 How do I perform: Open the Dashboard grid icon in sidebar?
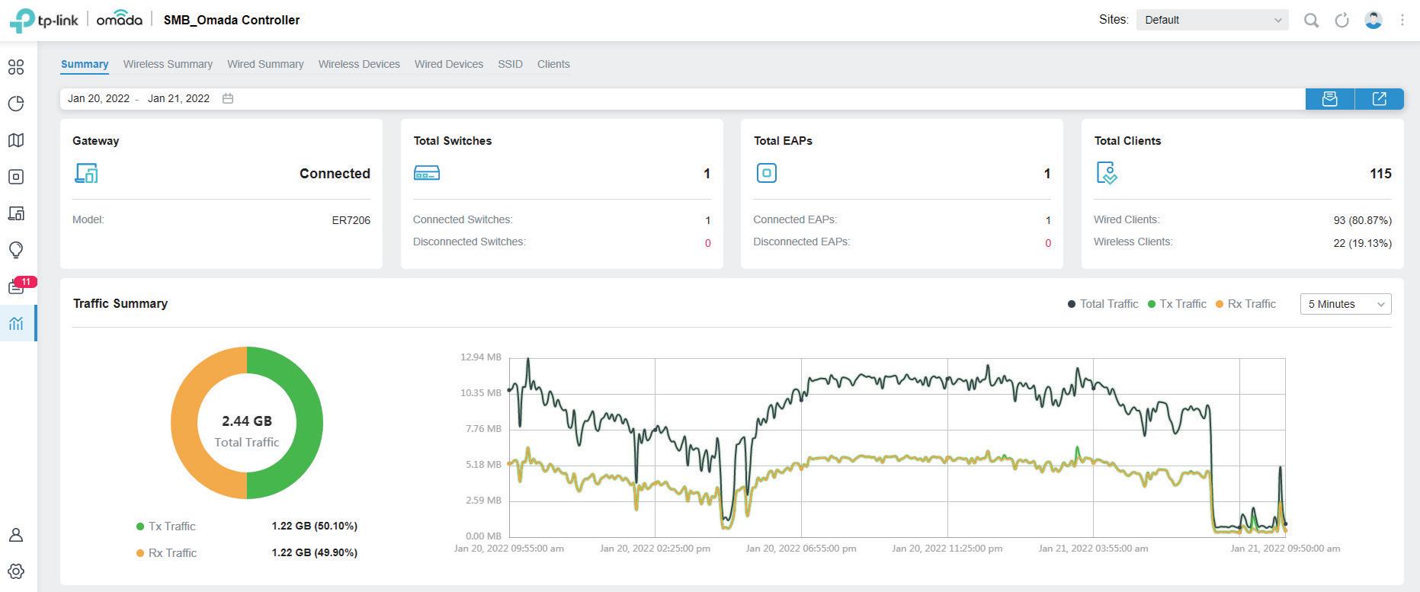16,67
